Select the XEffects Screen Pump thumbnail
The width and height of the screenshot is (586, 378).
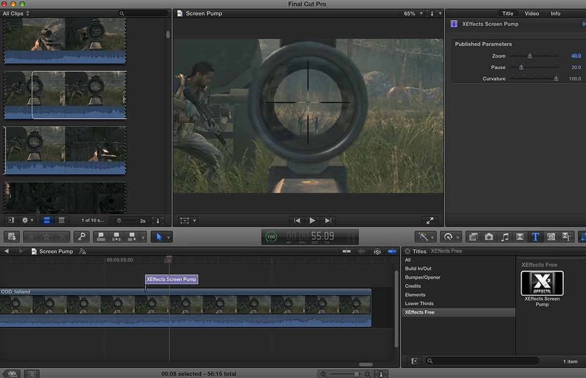tap(542, 283)
